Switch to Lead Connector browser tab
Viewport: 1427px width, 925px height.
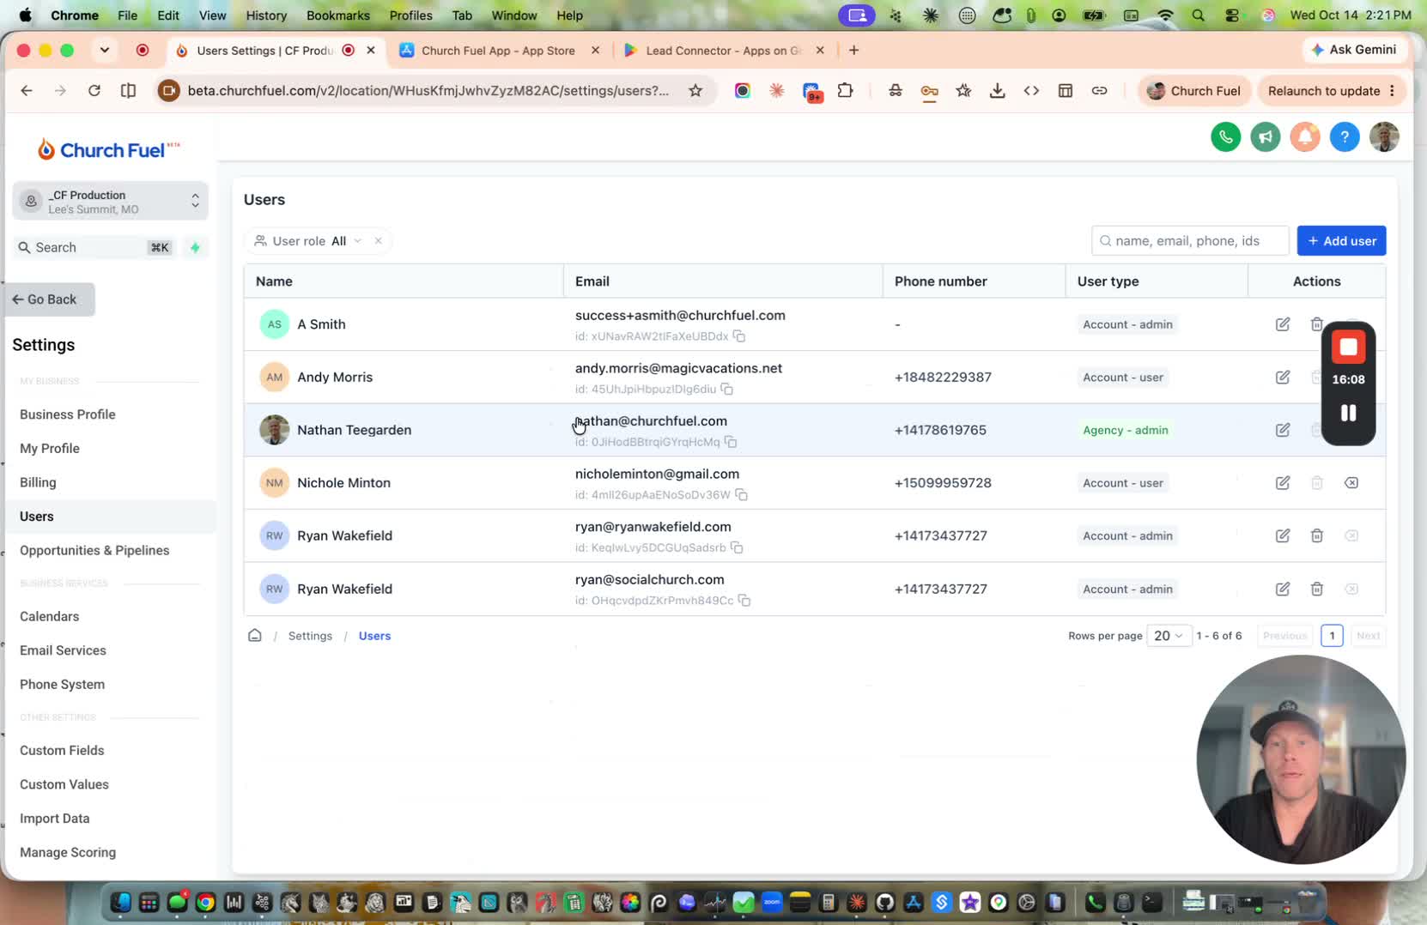tap(725, 51)
